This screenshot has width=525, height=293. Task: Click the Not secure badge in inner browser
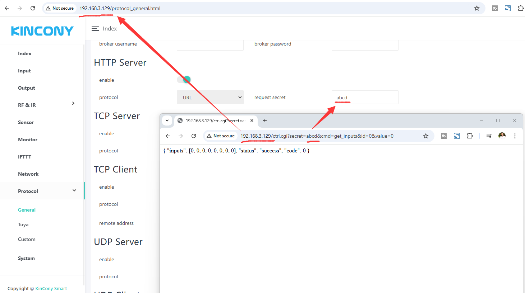pos(221,136)
